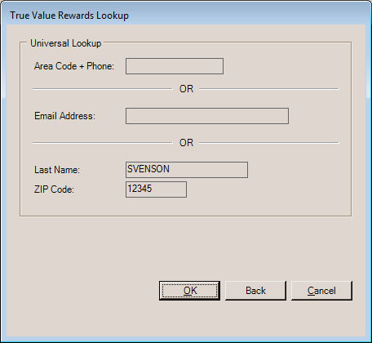Click the divider line right of second OR
This screenshot has height=343, width=372.
coord(269,143)
